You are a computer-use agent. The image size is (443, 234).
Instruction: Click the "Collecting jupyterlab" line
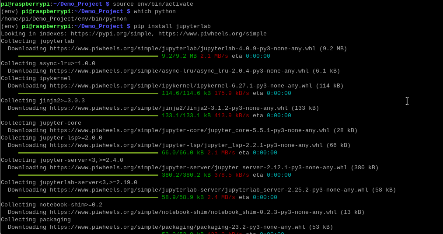click(38, 41)
